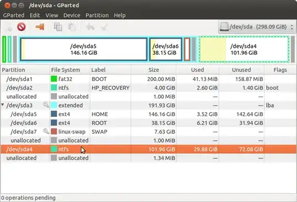Sort by the Size column header
Screen dimensions: 297x202
(x=153, y=70)
